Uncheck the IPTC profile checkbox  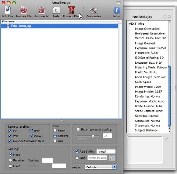(31, 131)
